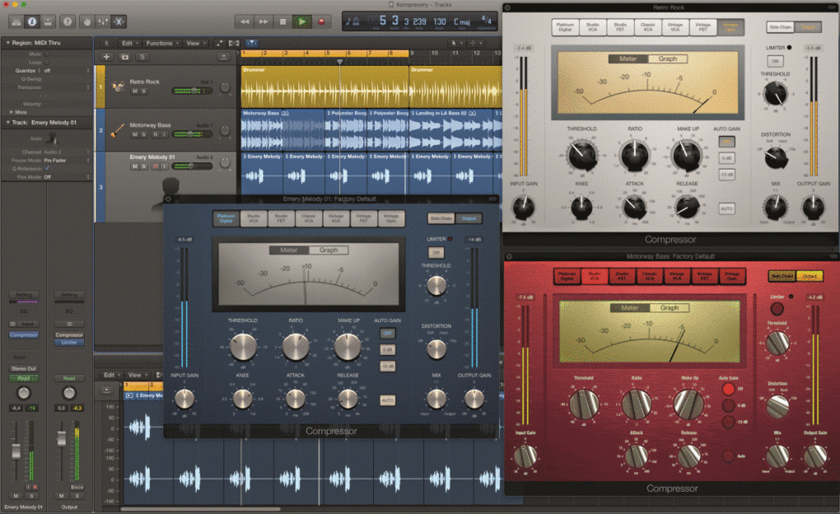The width and height of the screenshot is (840, 514).
Task: Select Vintage Opto in Emery Melody compressor
Action: click(x=391, y=218)
